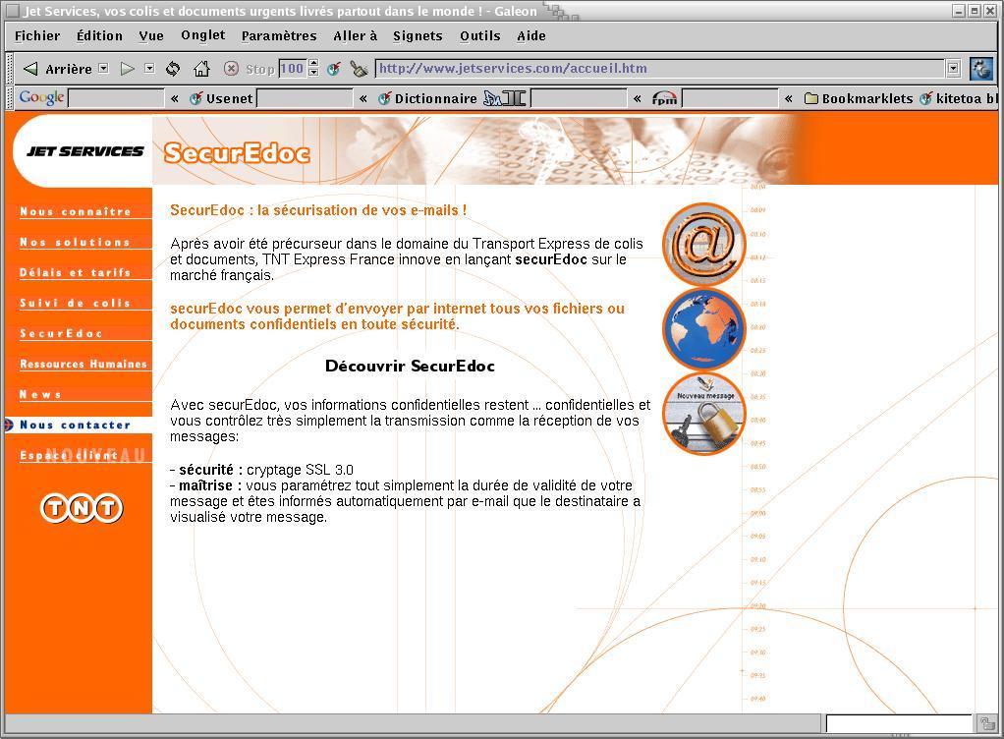Open the window menu icon in title bar
The image size is (1004, 739).
click(x=13, y=11)
